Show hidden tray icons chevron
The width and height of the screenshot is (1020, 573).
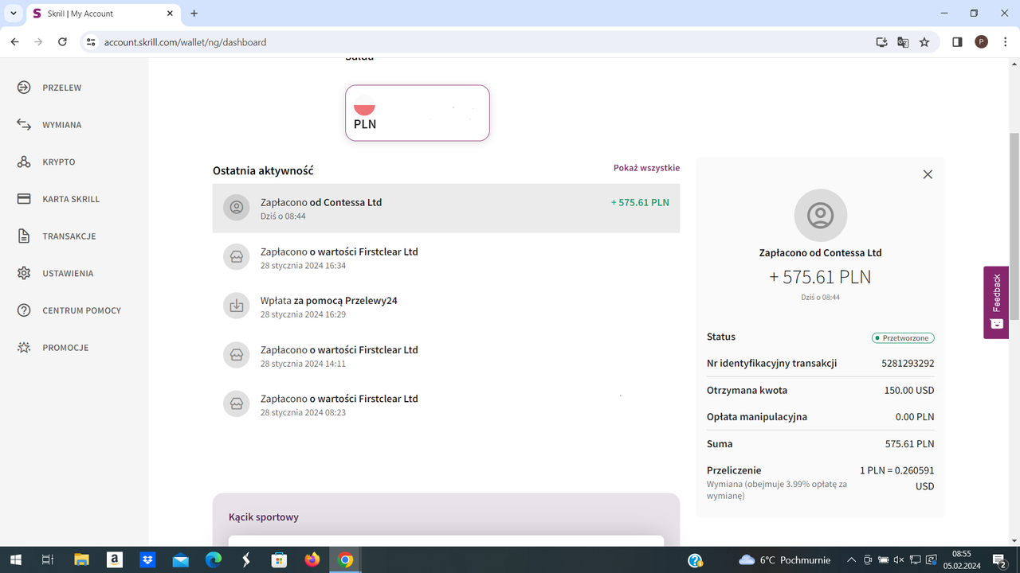[851, 560]
